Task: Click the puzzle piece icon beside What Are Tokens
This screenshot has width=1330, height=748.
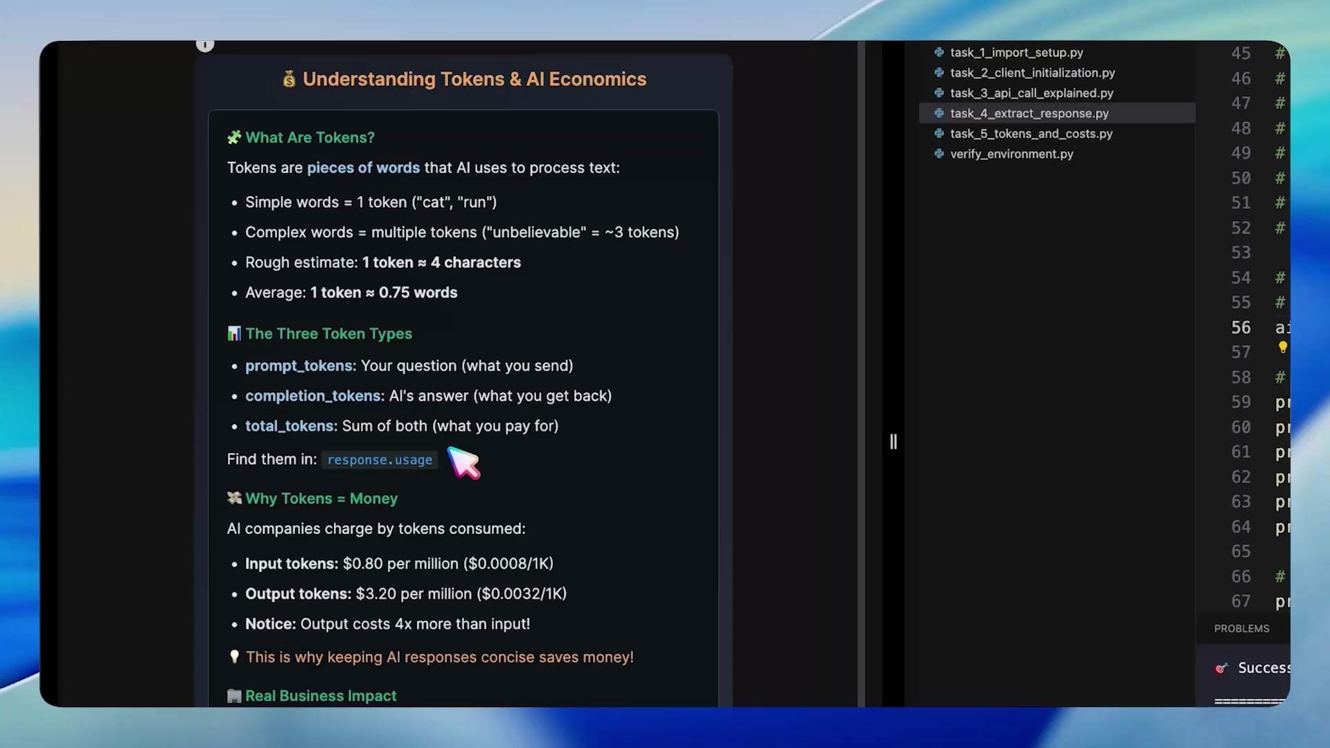Action: point(234,138)
